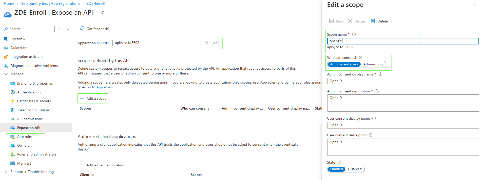Image resolution: width=482 pixels, height=180 pixels.
Task: Delete this scope
Action: coord(379,21)
